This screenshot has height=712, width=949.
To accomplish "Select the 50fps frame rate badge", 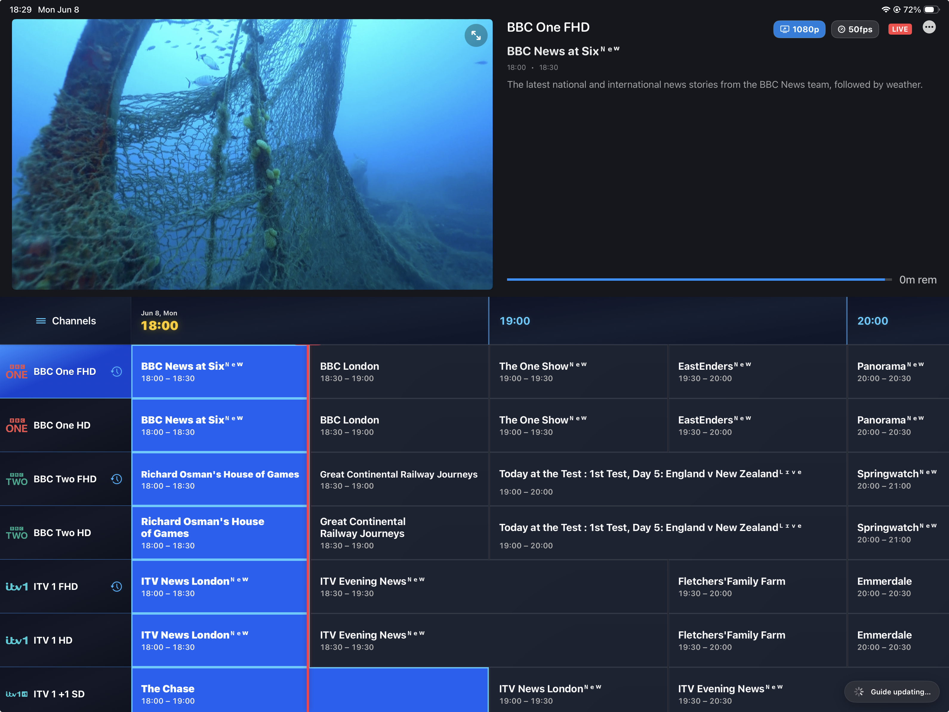I will tap(855, 29).
